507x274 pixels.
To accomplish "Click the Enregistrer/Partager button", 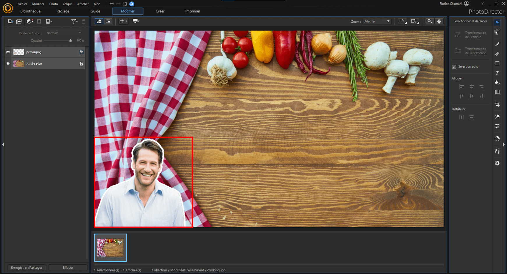I will point(27,267).
